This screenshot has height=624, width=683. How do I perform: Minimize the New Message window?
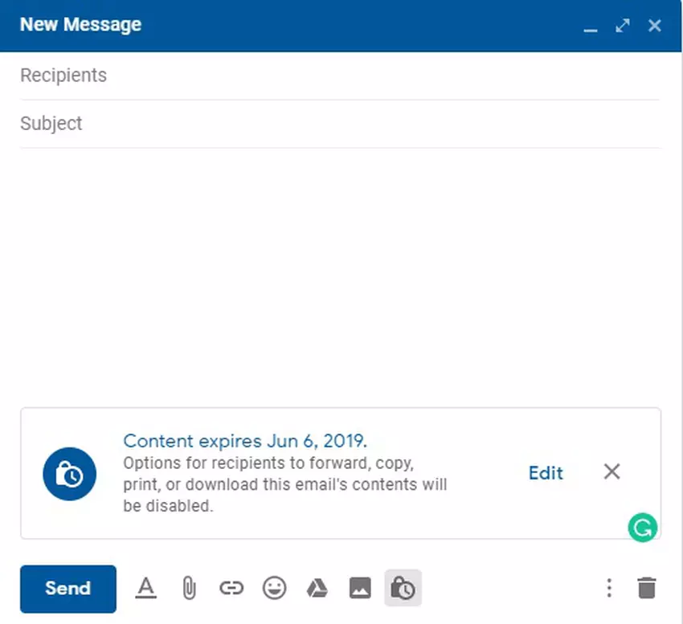pyautogui.click(x=591, y=27)
